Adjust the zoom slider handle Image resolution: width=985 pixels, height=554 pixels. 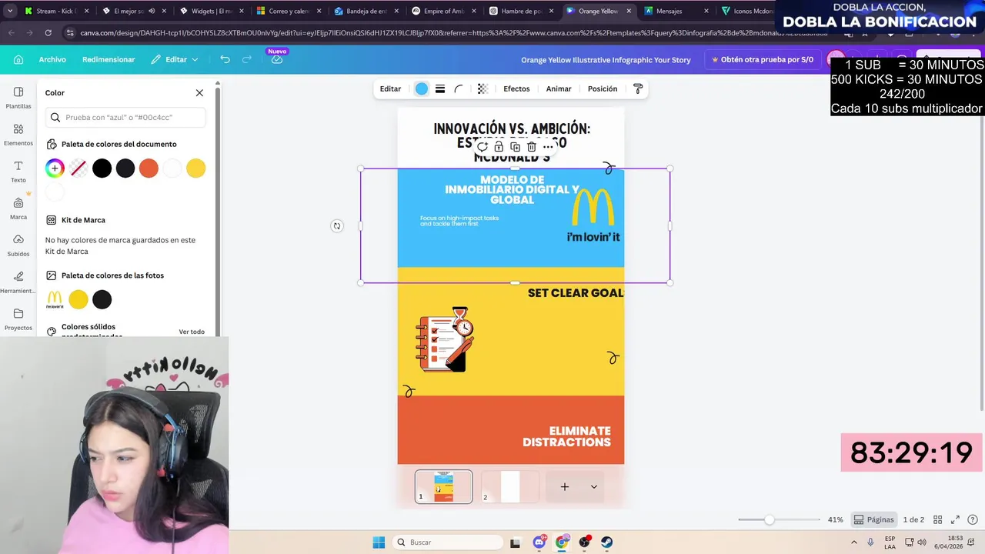click(769, 519)
